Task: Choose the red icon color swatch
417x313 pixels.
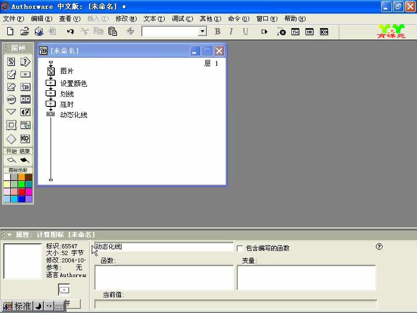Action: [x=22, y=191]
